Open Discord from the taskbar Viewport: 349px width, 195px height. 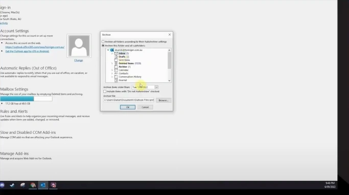tap(2, 185)
